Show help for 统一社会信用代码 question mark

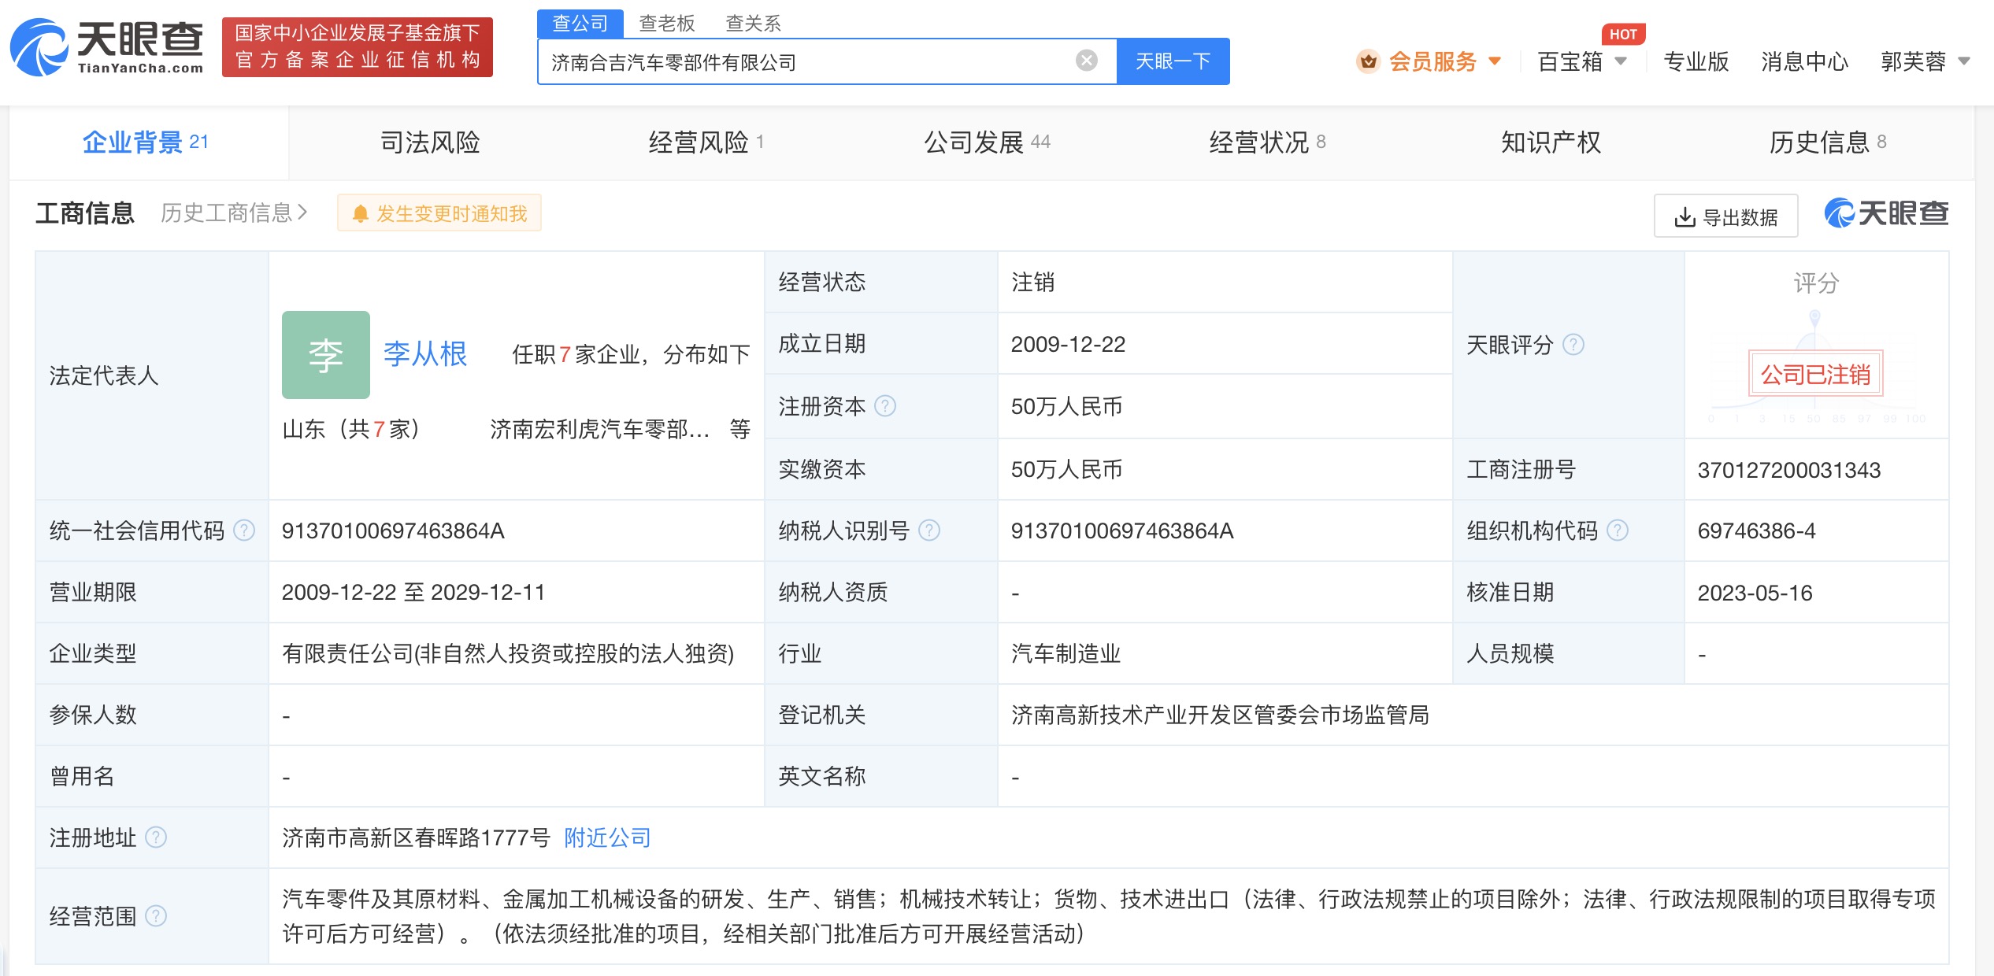[x=244, y=531]
